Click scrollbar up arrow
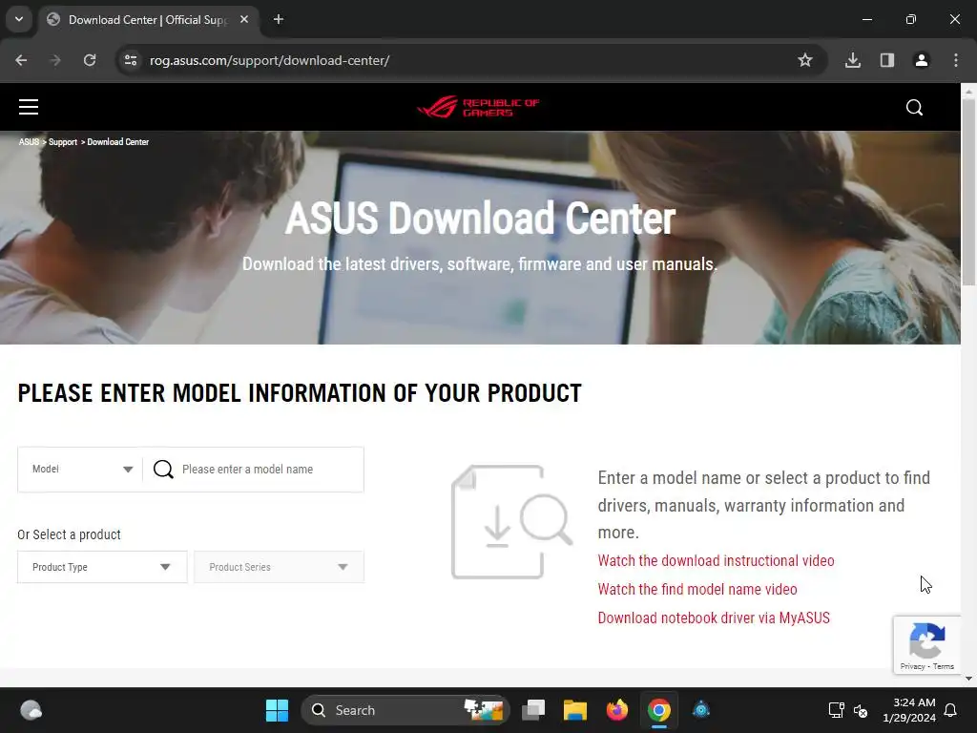 click(x=968, y=91)
